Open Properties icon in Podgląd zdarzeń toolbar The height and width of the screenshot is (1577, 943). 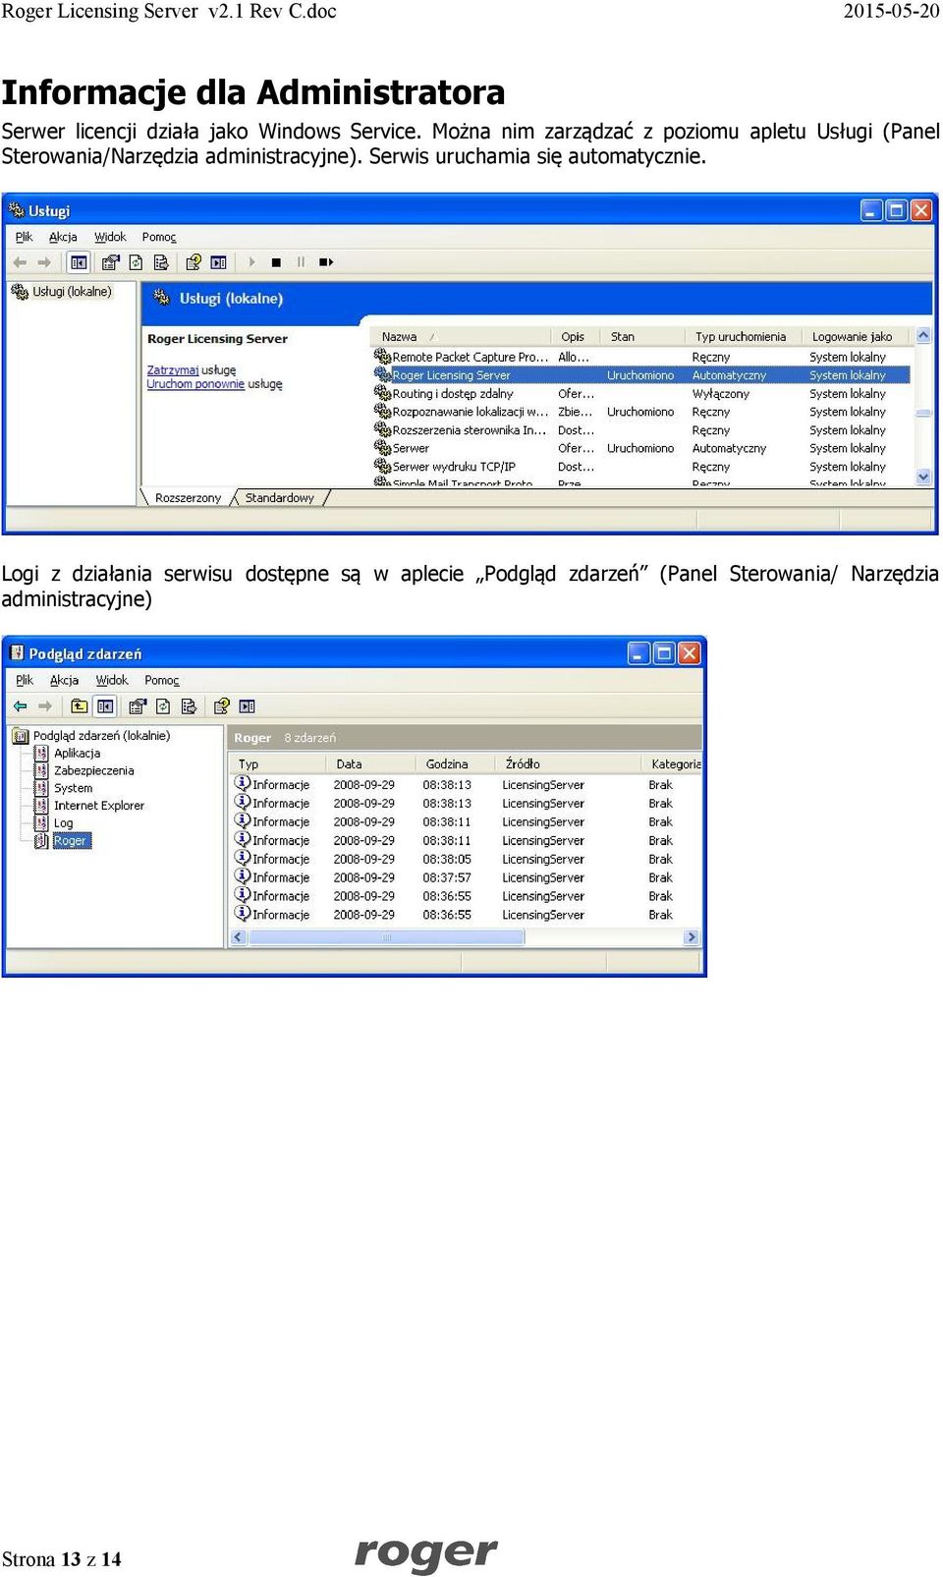click(138, 706)
